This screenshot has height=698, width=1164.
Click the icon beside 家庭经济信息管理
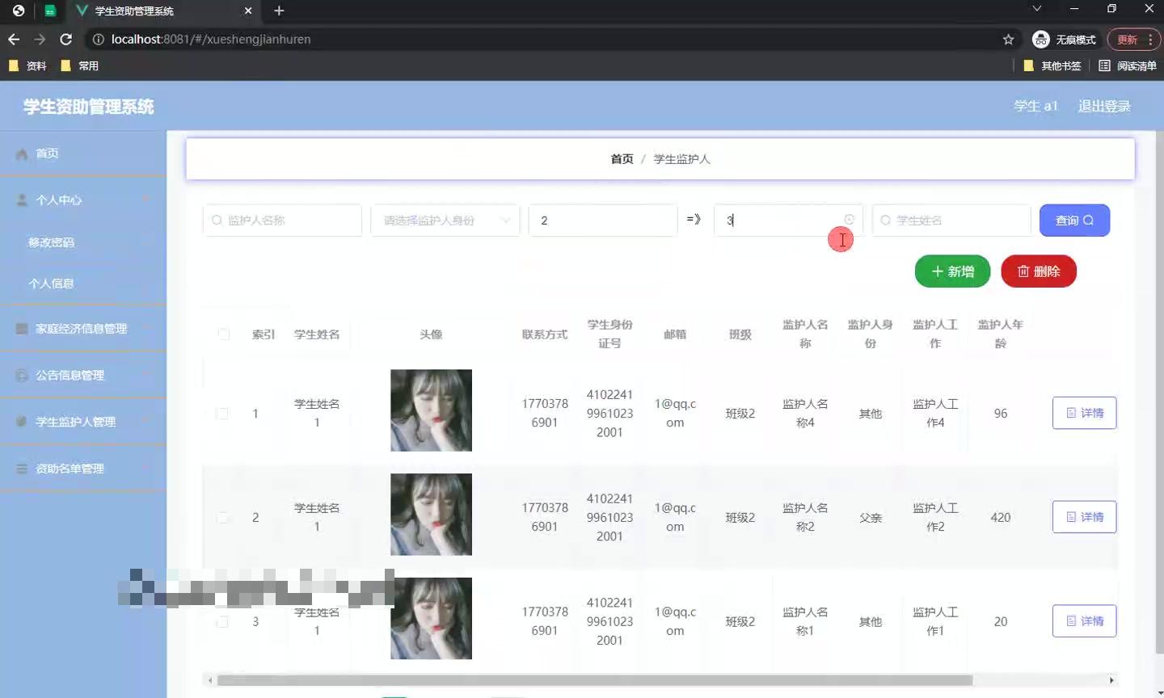[x=21, y=329]
